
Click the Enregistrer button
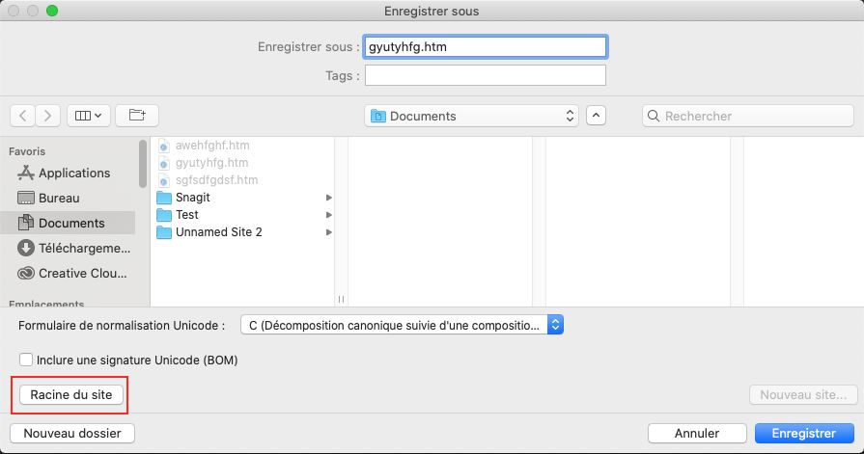point(803,434)
